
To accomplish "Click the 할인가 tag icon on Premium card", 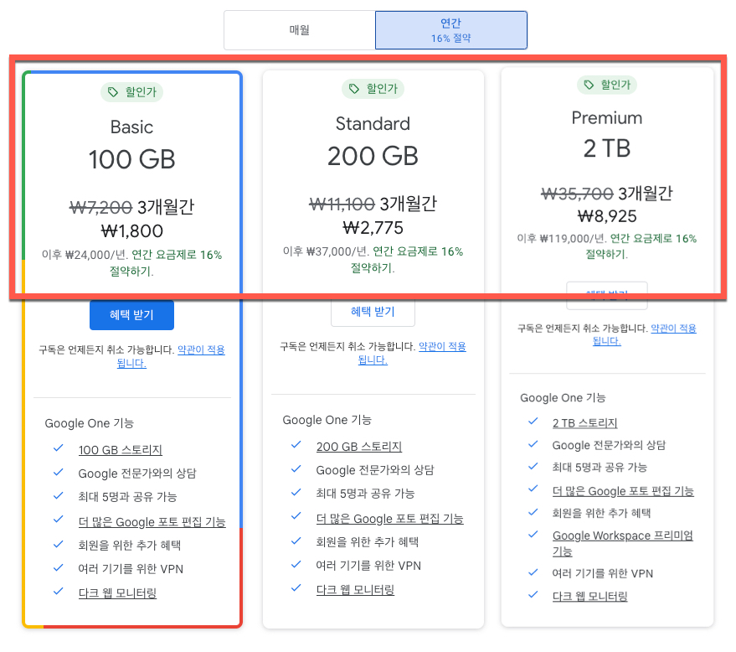I will pos(589,85).
